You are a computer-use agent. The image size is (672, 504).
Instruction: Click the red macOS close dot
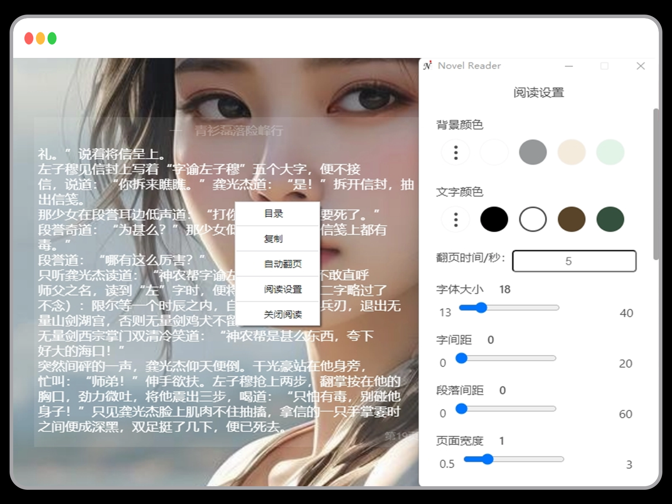(29, 38)
